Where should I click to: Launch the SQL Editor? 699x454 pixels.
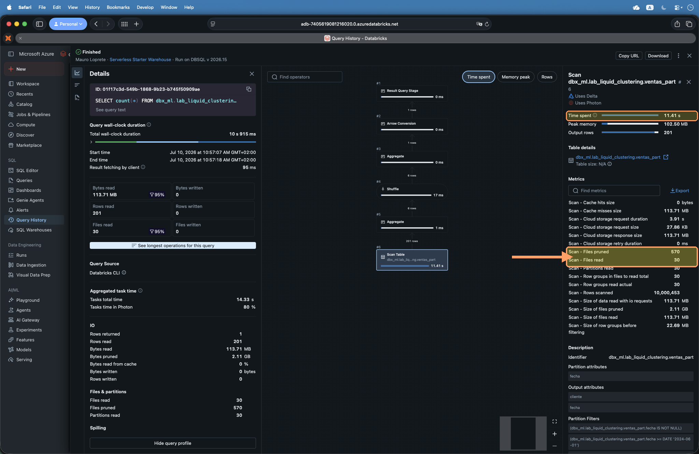pyautogui.click(x=27, y=170)
